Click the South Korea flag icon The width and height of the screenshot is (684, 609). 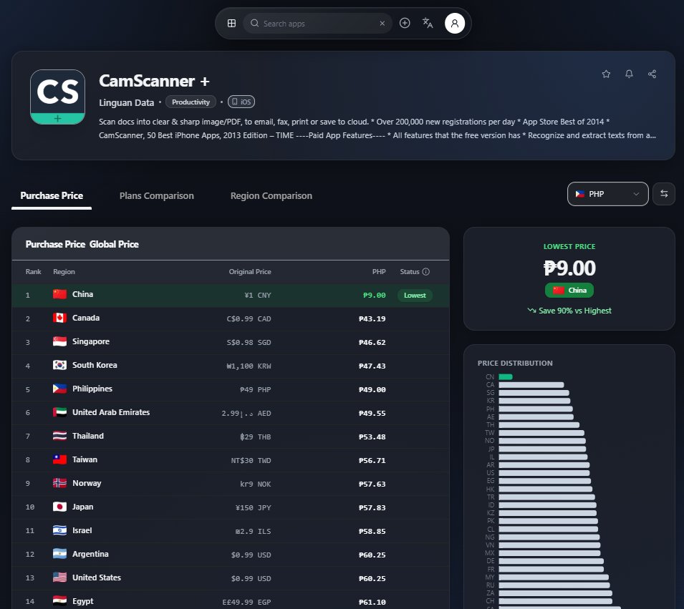click(59, 365)
